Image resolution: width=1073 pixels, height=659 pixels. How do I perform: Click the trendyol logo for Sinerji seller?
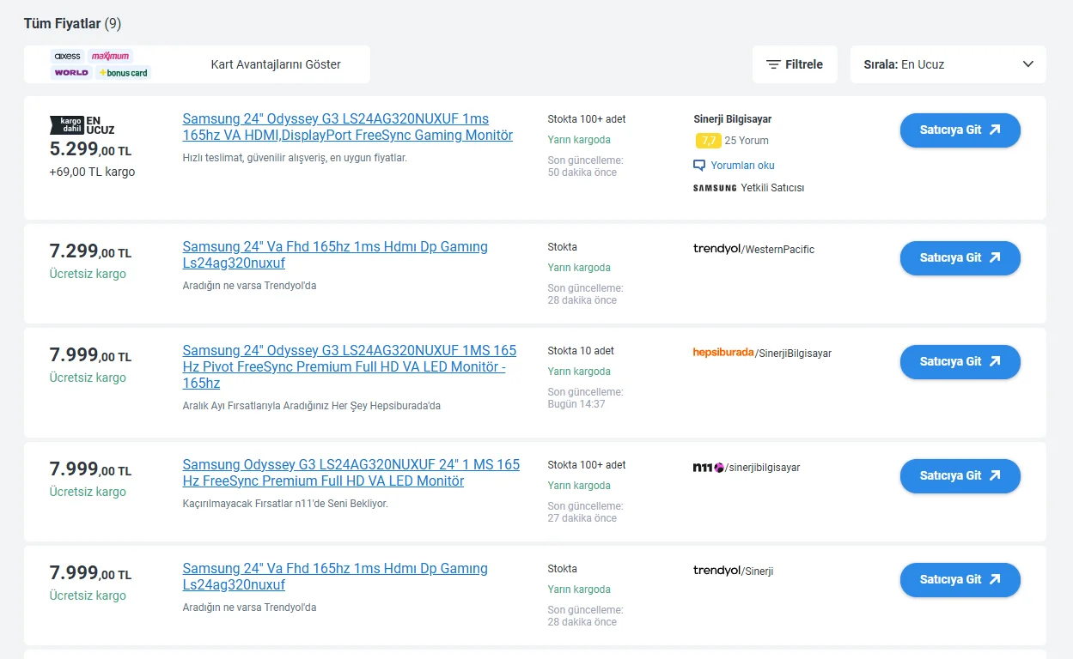(x=716, y=571)
